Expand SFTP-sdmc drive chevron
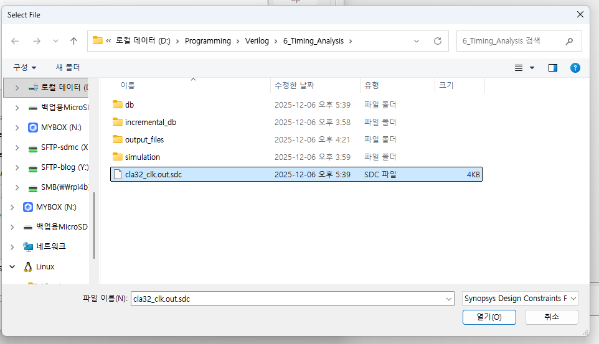 coord(17,147)
